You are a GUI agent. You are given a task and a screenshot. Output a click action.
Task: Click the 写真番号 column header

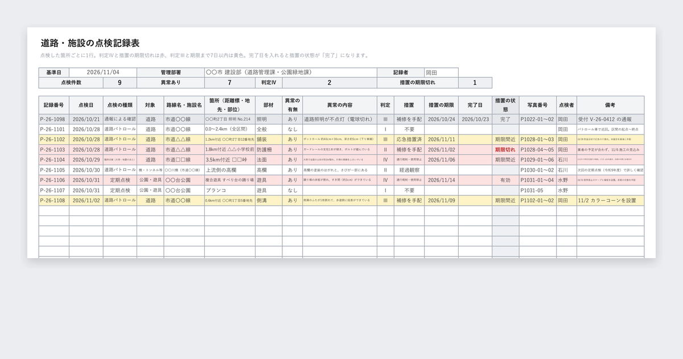[x=538, y=105]
